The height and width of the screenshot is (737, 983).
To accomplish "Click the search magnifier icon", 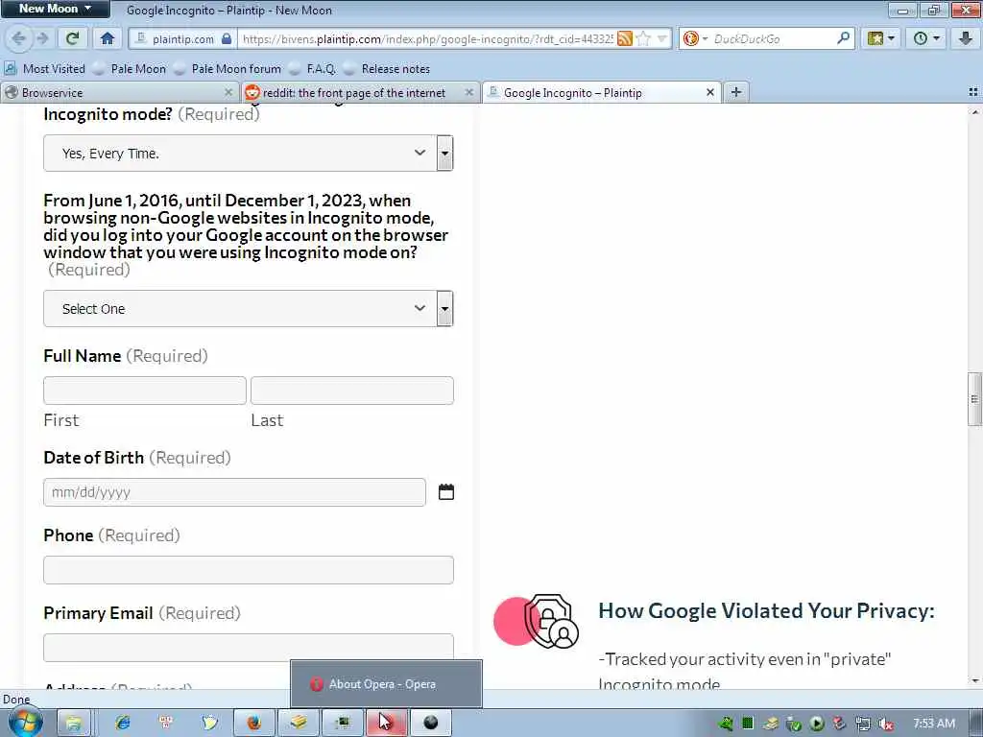I will pyautogui.click(x=843, y=38).
